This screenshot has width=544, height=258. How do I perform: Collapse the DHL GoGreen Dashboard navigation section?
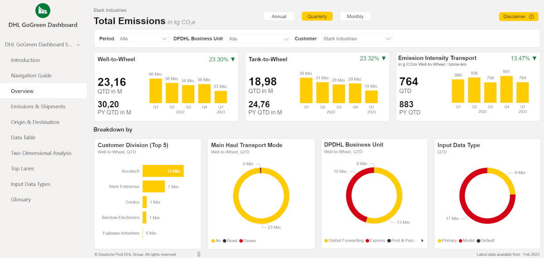click(78, 45)
